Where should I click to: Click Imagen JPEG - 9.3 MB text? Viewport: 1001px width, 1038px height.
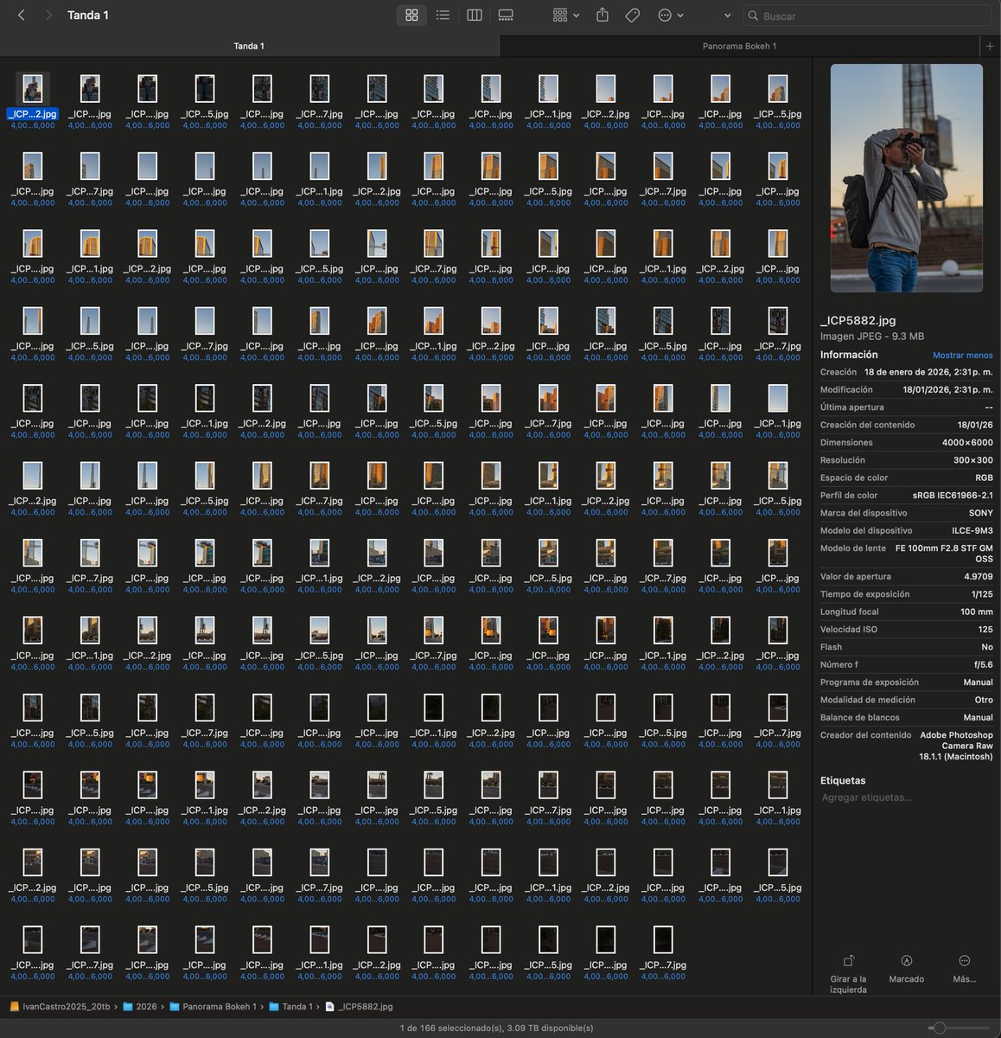[x=872, y=336]
